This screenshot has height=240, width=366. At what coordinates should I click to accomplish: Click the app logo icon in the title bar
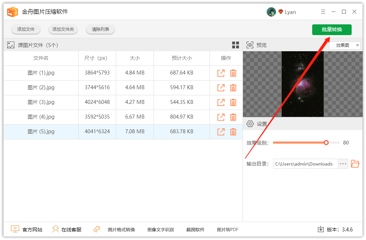pos(13,11)
